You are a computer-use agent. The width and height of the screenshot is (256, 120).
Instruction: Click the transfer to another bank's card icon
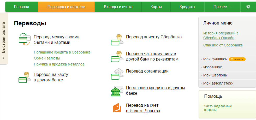coord(25,77)
